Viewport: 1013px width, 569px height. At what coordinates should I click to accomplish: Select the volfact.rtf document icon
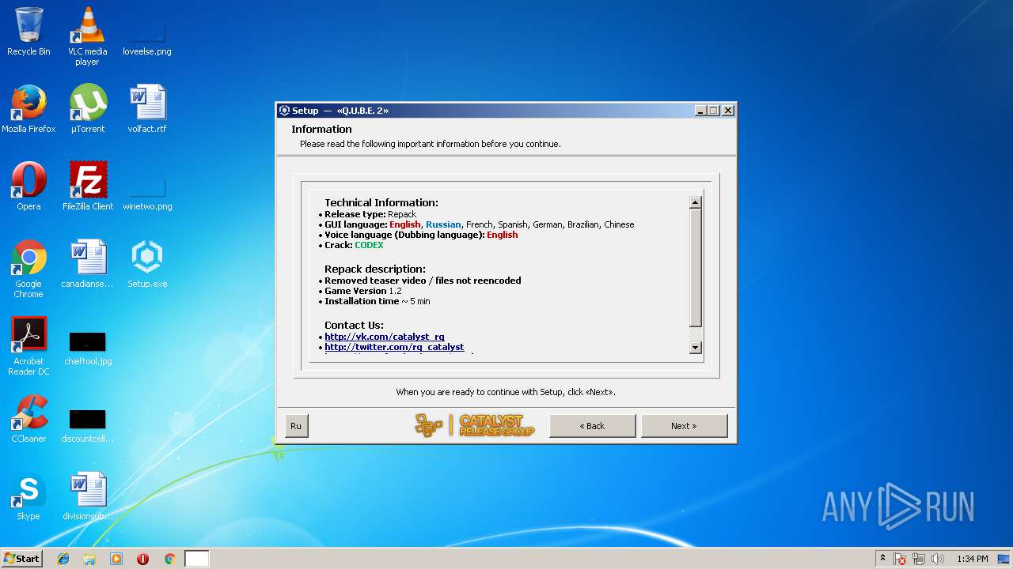[147, 109]
